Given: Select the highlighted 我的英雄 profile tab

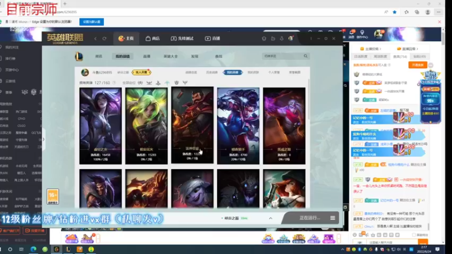Looking at the screenshot, I should (x=233, y=72).
